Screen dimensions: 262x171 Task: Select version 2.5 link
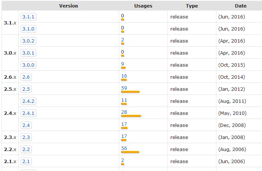pyautogui.click(x=26, y=89)
